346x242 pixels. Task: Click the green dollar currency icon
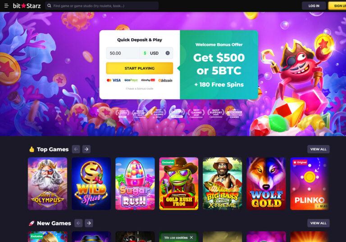pyautogui.click(x=145, y=53)
